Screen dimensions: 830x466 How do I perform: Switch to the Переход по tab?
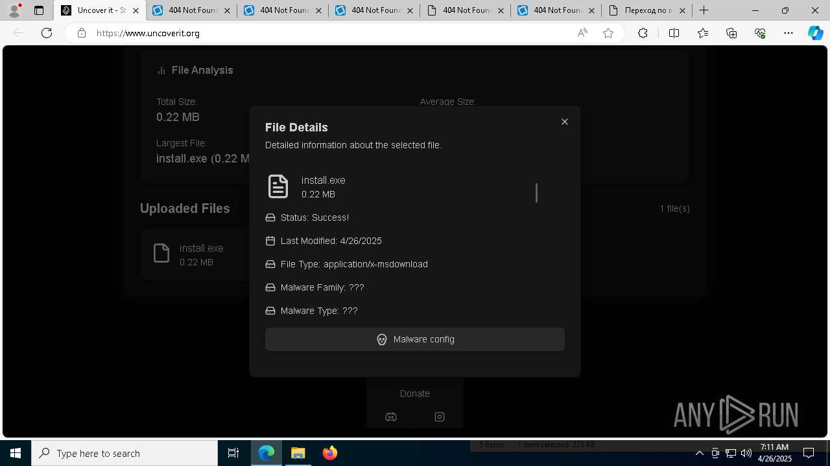(x=646, y=10)
